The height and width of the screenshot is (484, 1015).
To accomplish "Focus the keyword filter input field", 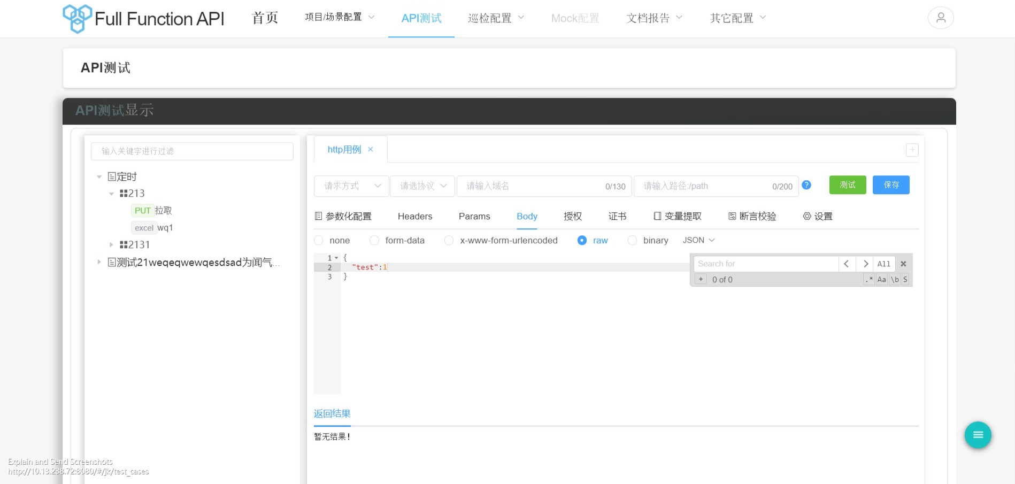I will click(x=192, y=151).
